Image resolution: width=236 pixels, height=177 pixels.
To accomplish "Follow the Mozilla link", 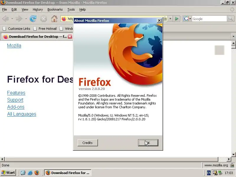I will point(14,46).
